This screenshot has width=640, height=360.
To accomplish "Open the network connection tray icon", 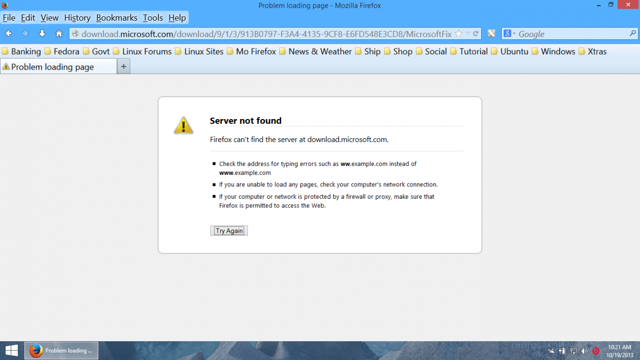I will click(x=573, y=351).
